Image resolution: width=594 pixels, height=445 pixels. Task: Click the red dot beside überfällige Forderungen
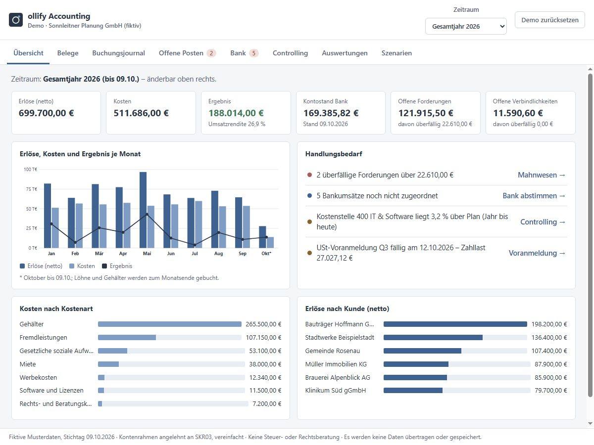click(310, 175)
